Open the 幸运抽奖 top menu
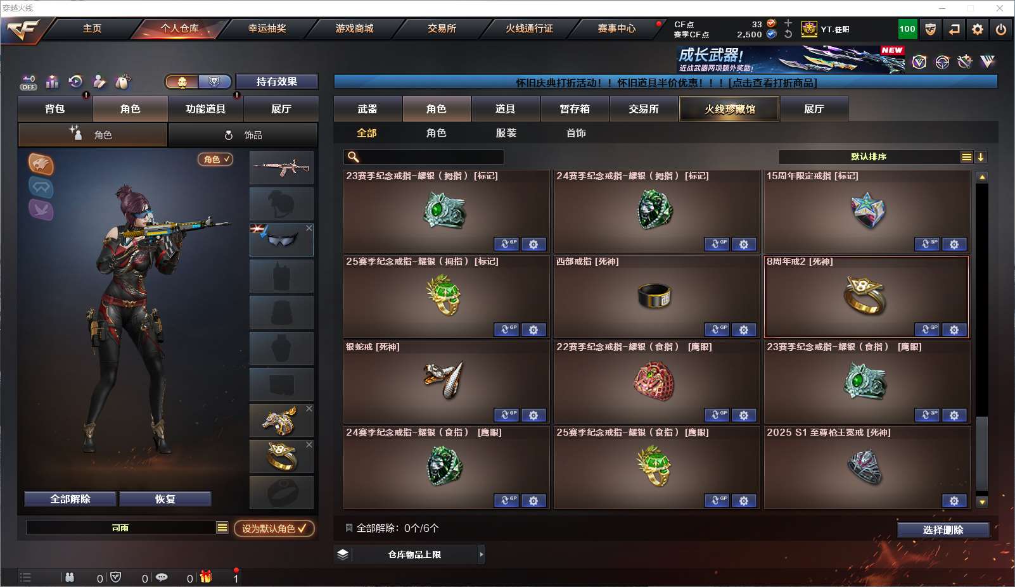 tap(267, 28)
